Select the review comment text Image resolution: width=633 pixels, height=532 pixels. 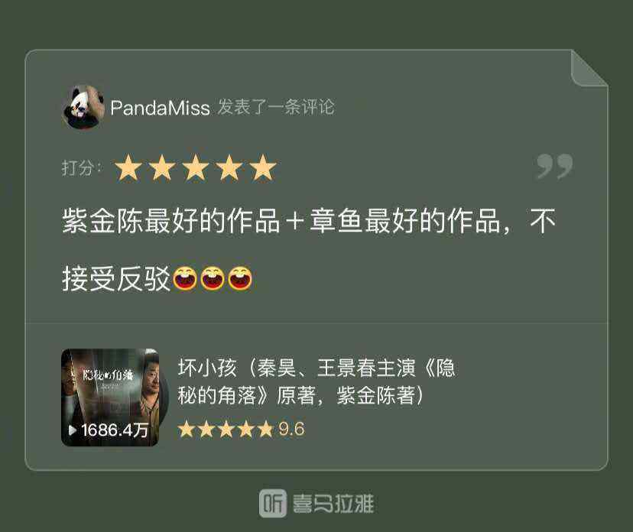[309, 249]
